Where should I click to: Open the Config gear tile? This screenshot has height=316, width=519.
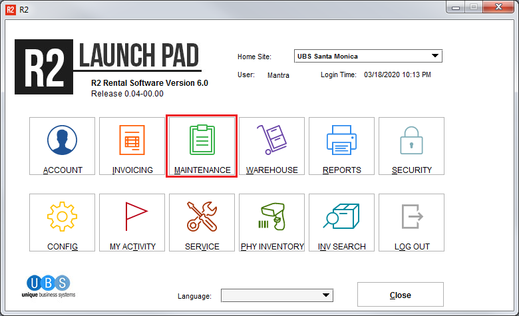pyautogui.click(x=63, y=222)
